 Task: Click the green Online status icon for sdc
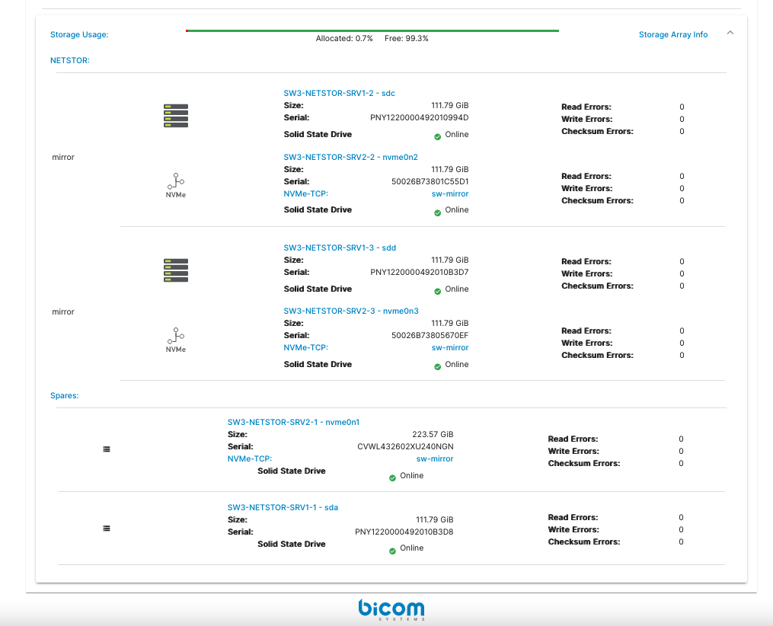438,137
